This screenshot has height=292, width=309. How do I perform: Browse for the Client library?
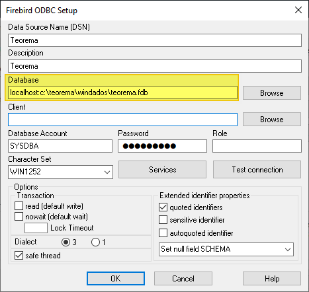point(272,120)
